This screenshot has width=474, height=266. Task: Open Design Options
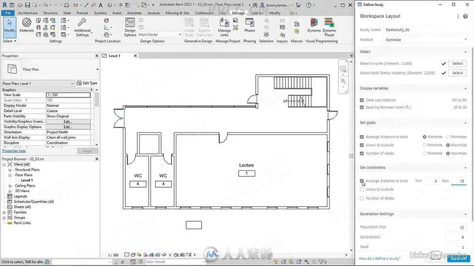130,27
